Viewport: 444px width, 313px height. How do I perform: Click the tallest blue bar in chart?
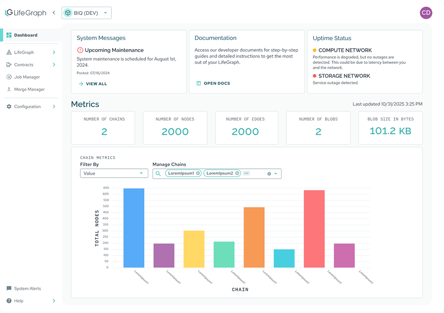(134, 228)
